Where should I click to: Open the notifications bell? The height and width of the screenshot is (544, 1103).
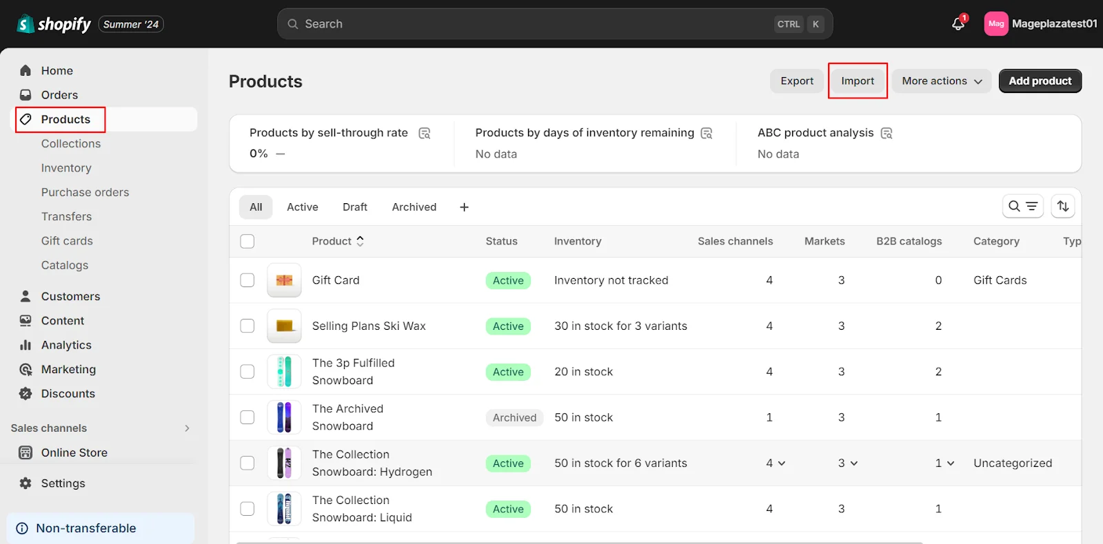click(958, 24)
